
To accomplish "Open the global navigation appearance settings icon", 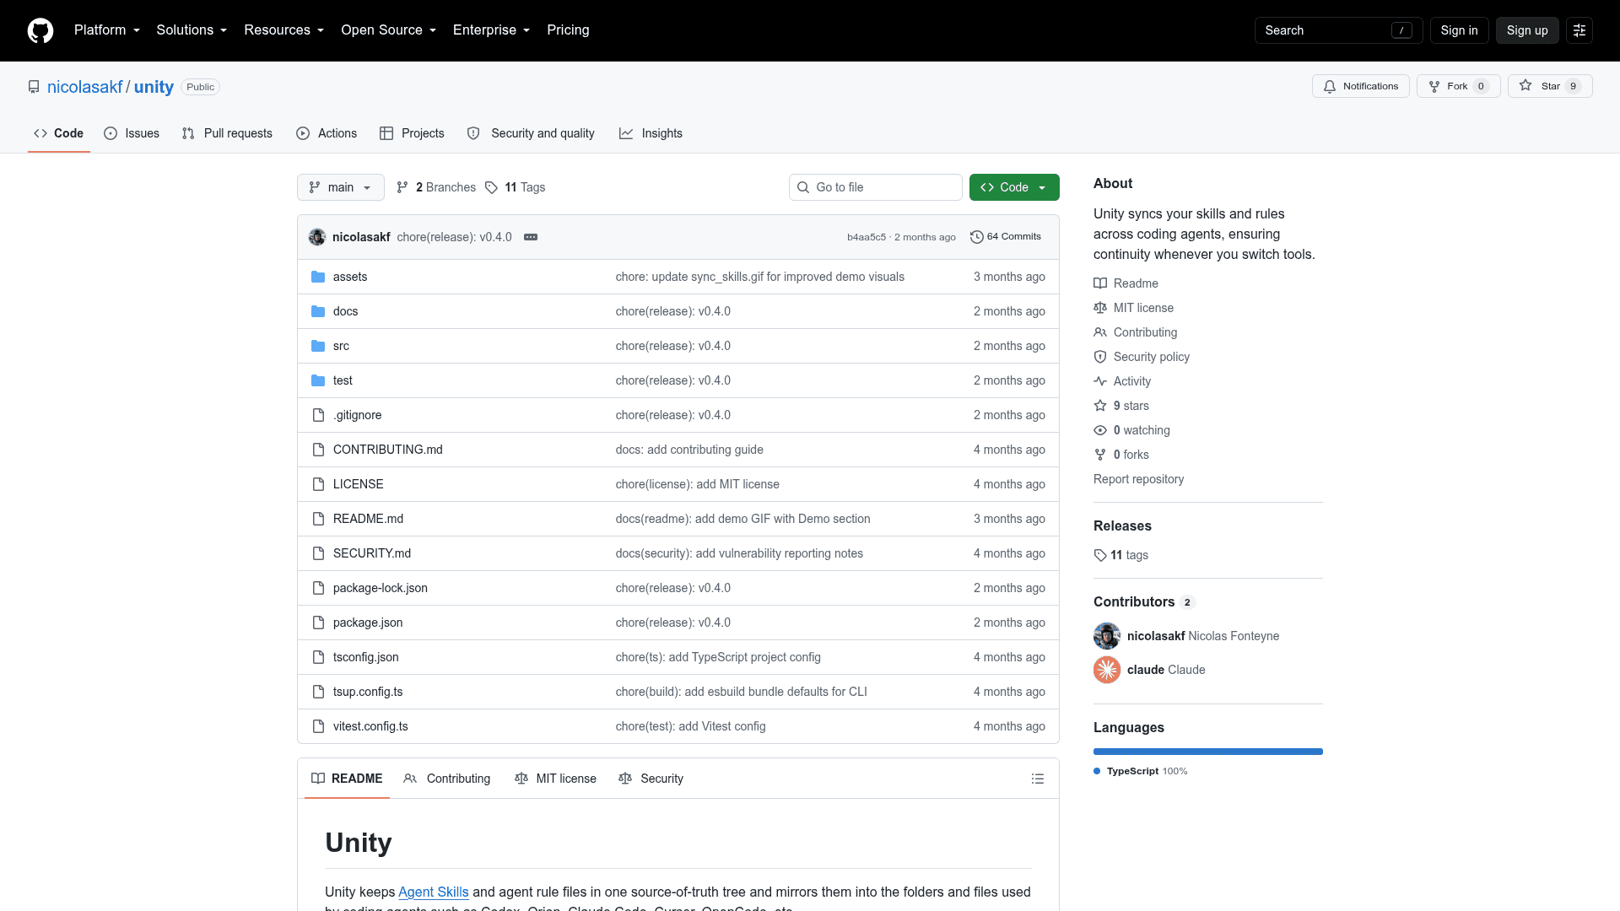I will [1579, 30].
